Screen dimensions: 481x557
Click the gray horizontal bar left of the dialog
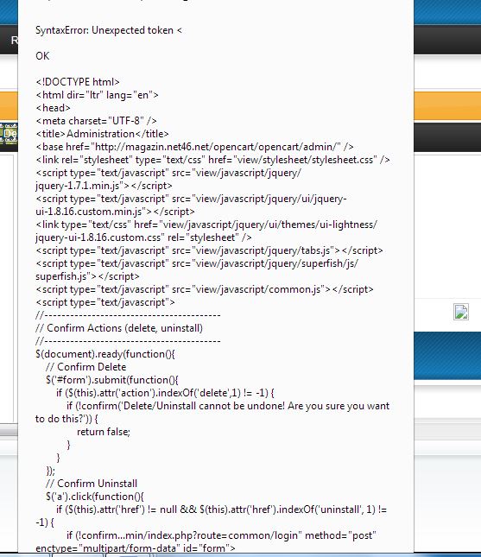(9, 432)
